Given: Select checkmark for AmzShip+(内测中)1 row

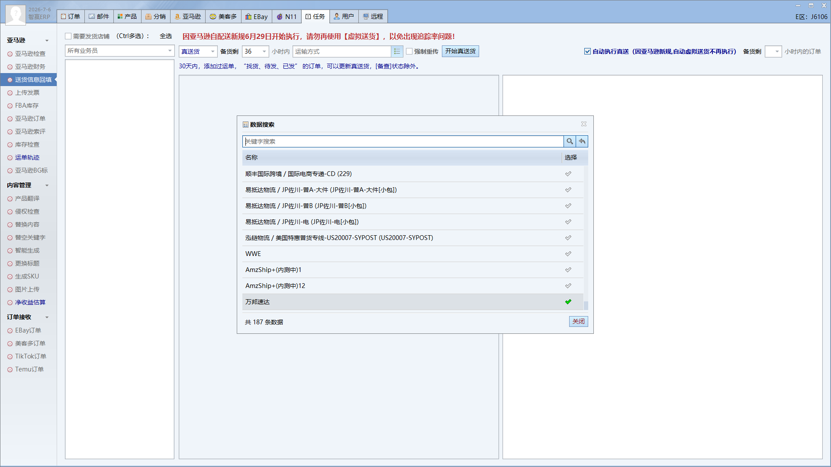Looking at the screenshot, I should [x=568, y=270].
